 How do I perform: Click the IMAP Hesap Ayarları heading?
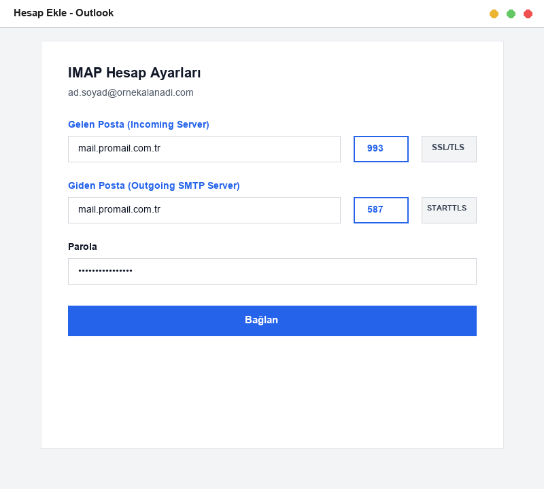(x=134, y=73)
